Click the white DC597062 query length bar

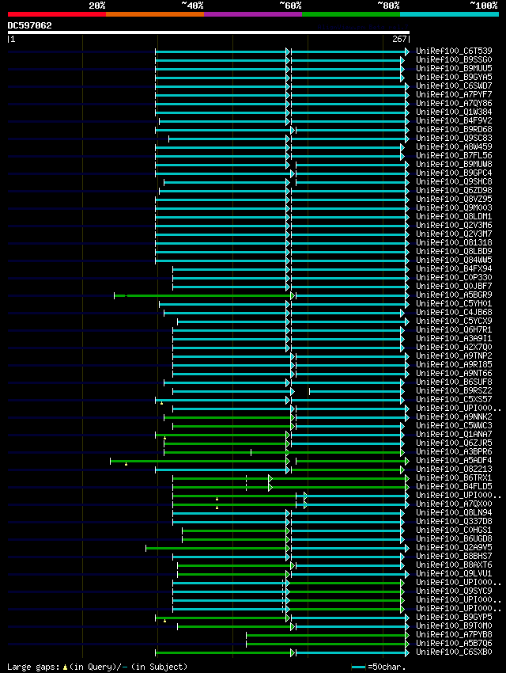coord(209,32)
